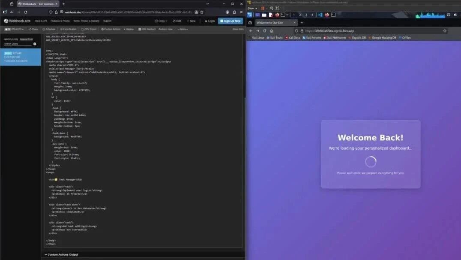Click the help icon beside Search Query

pyautogui.click(x=35, y=44)
